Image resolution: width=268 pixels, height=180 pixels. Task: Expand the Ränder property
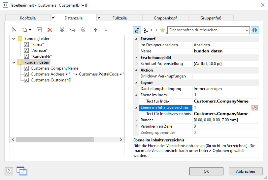point(137,120)
